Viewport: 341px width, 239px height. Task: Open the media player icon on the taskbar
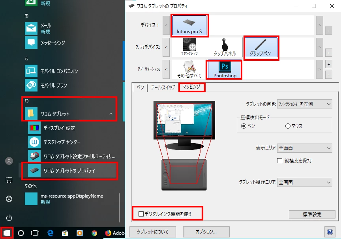(x=80, y=233)
